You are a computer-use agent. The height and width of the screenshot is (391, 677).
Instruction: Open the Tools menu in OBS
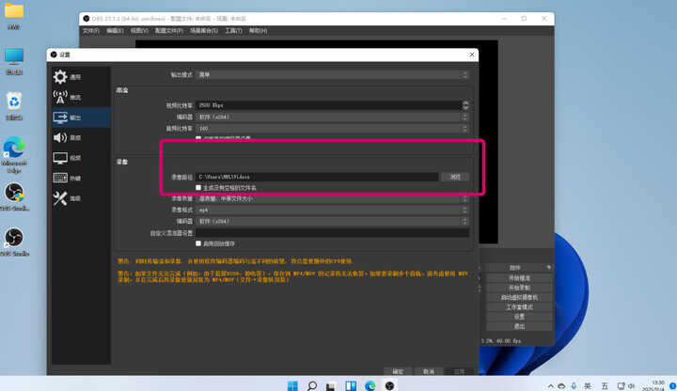click(233, 31)
